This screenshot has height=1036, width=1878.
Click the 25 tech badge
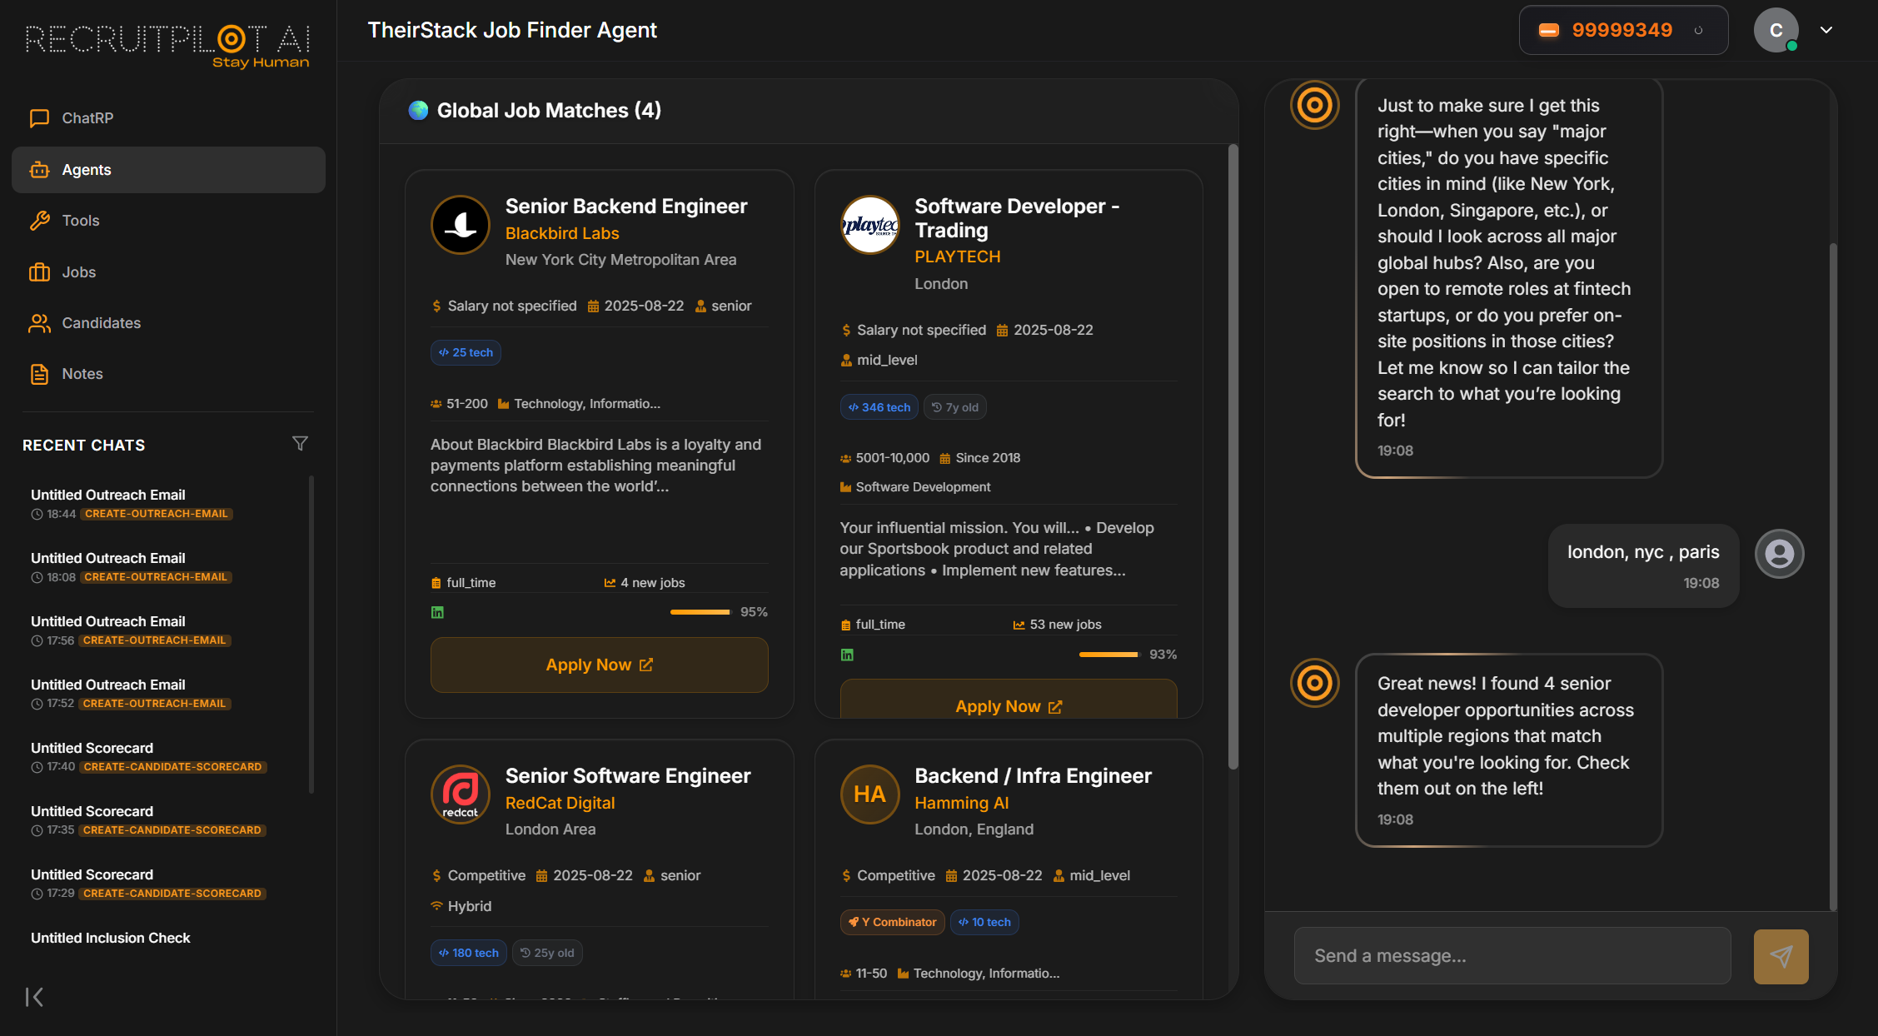pos(466,352)
